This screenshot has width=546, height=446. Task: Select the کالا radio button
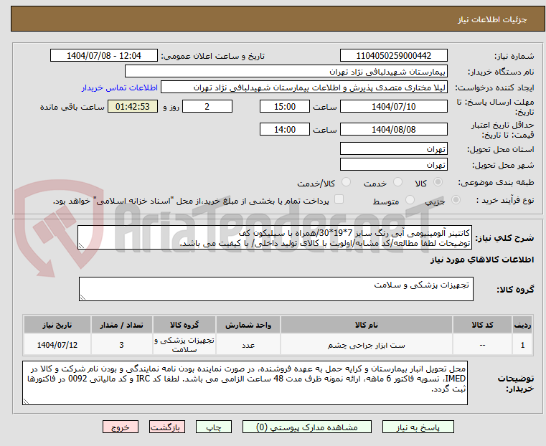pyautogui.click(x=438, y=182)
